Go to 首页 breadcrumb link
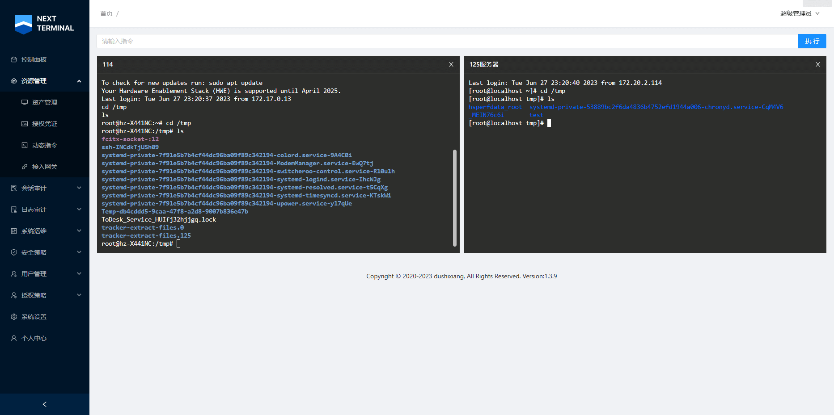The image size is (834, 415). [x=106, y=13]
